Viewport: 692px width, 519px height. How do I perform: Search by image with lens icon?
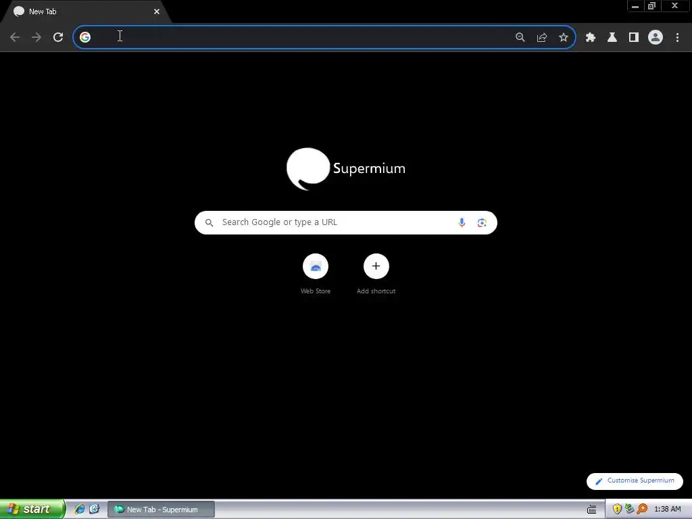(x=482, y=222)
